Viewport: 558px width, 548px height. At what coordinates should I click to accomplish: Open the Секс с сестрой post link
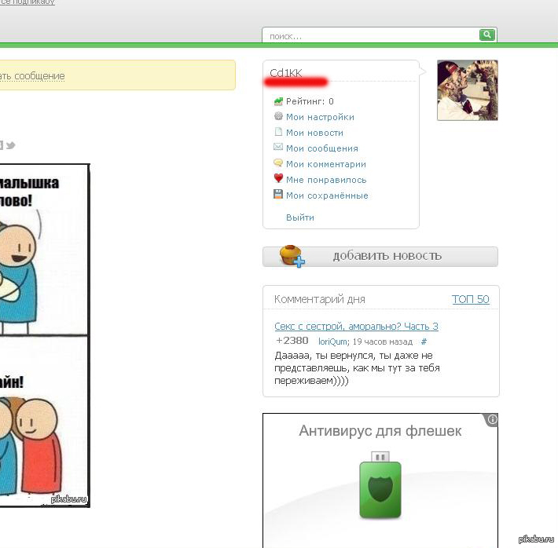tap(356, 326)
